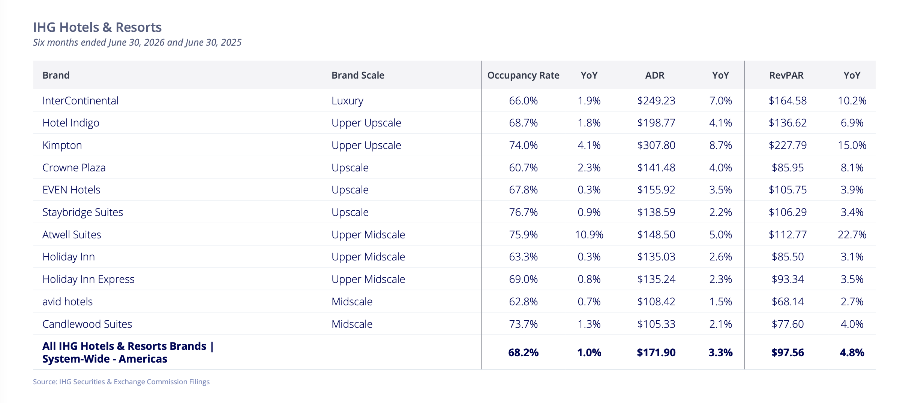Click Crowne Plaza brand name
Screen dimensions: 909x403
[x=74, y=167]
